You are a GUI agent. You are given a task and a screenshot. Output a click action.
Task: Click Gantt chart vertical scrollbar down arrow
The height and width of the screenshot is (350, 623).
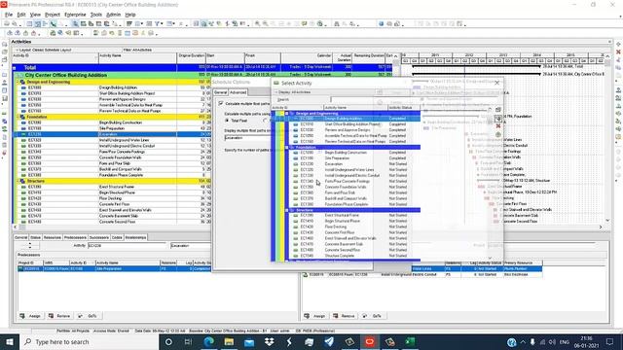point(607,221)
